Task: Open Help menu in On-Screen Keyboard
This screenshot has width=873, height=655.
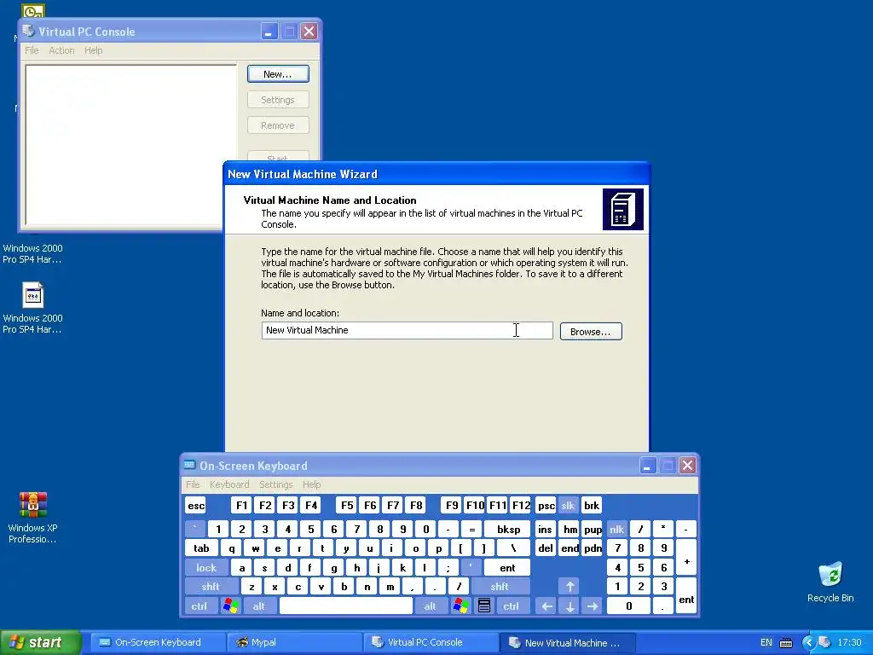Action: 311,484
